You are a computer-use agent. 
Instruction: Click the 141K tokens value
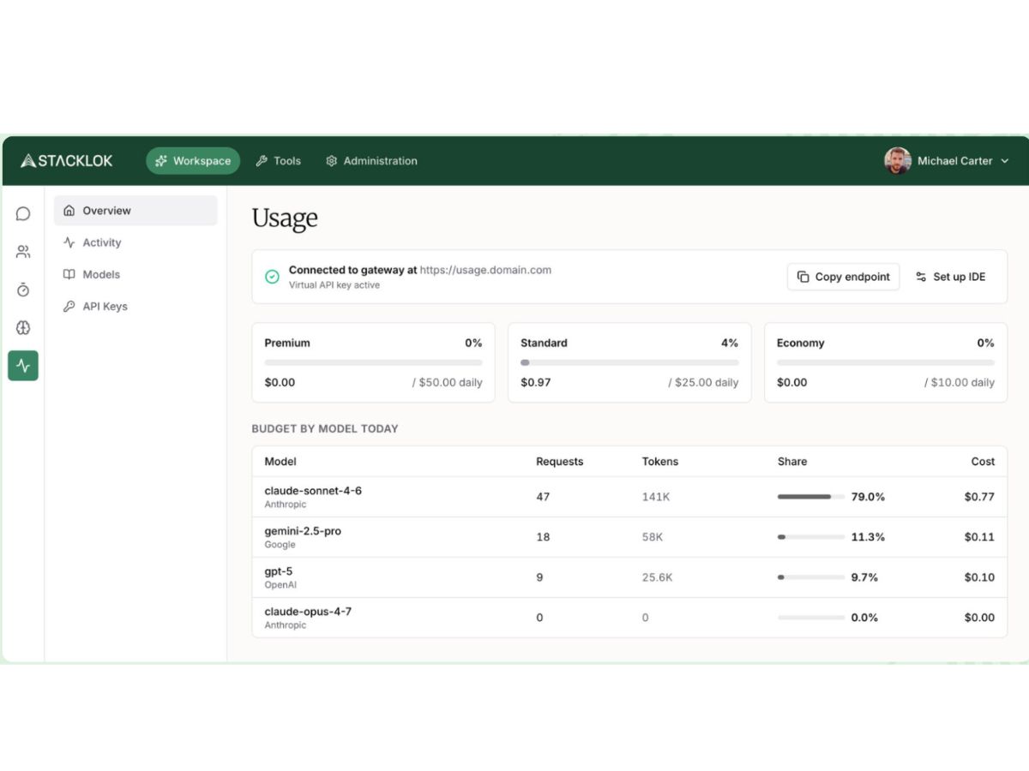656,497
